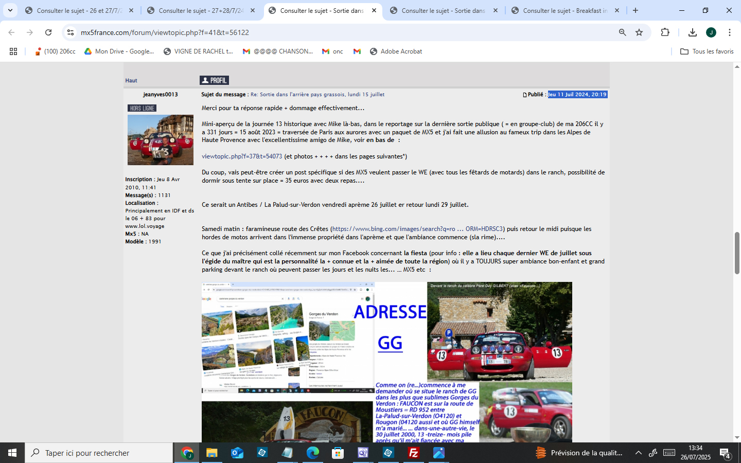
Task: Click the PROFIL button
Action: click(214, 80)
